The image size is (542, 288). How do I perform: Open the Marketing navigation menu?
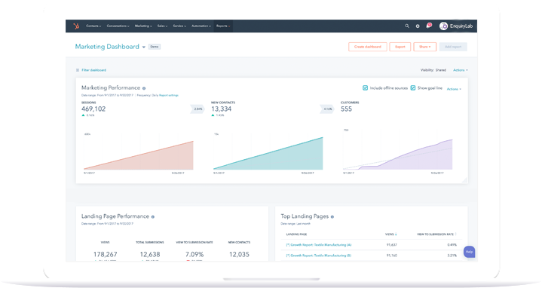point(143,26)
